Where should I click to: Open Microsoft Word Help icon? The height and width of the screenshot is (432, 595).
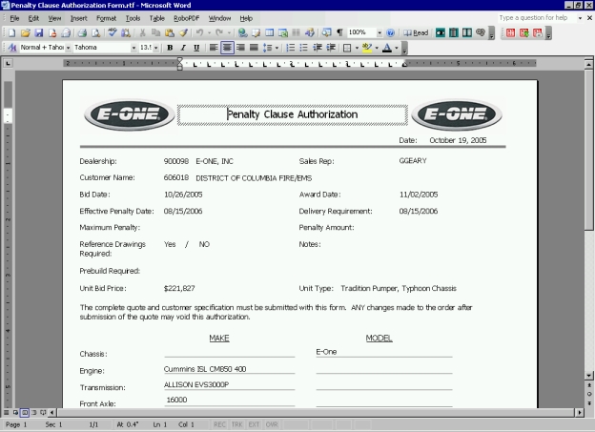click(x=390, y=33)
